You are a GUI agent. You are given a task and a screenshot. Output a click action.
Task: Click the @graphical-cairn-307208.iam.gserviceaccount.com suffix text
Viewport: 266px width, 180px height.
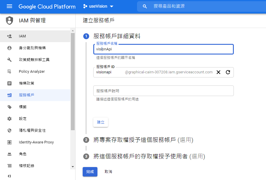169,72
